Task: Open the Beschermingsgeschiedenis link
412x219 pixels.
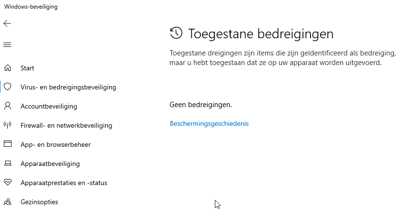Action: tap(209, 123)
